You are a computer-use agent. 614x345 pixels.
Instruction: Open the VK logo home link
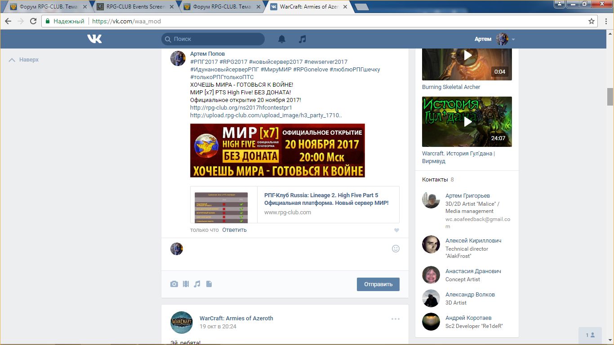(x=94, y=39)
